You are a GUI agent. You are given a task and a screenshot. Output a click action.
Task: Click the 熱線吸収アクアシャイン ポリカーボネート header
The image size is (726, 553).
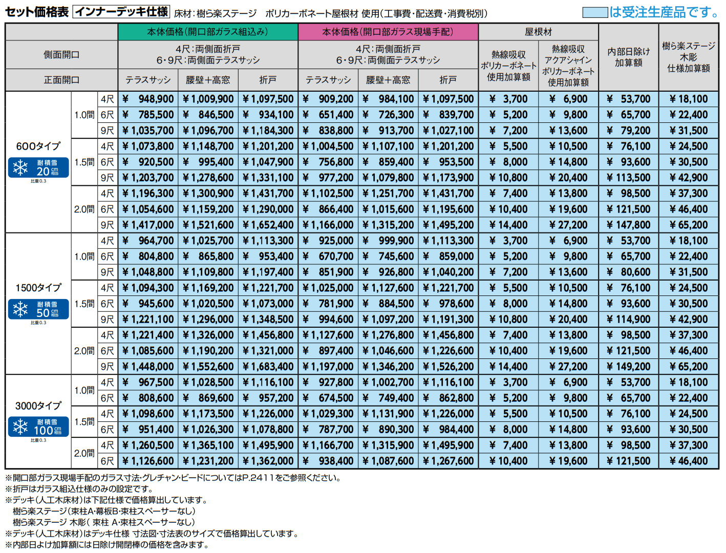tap(568, 66)
